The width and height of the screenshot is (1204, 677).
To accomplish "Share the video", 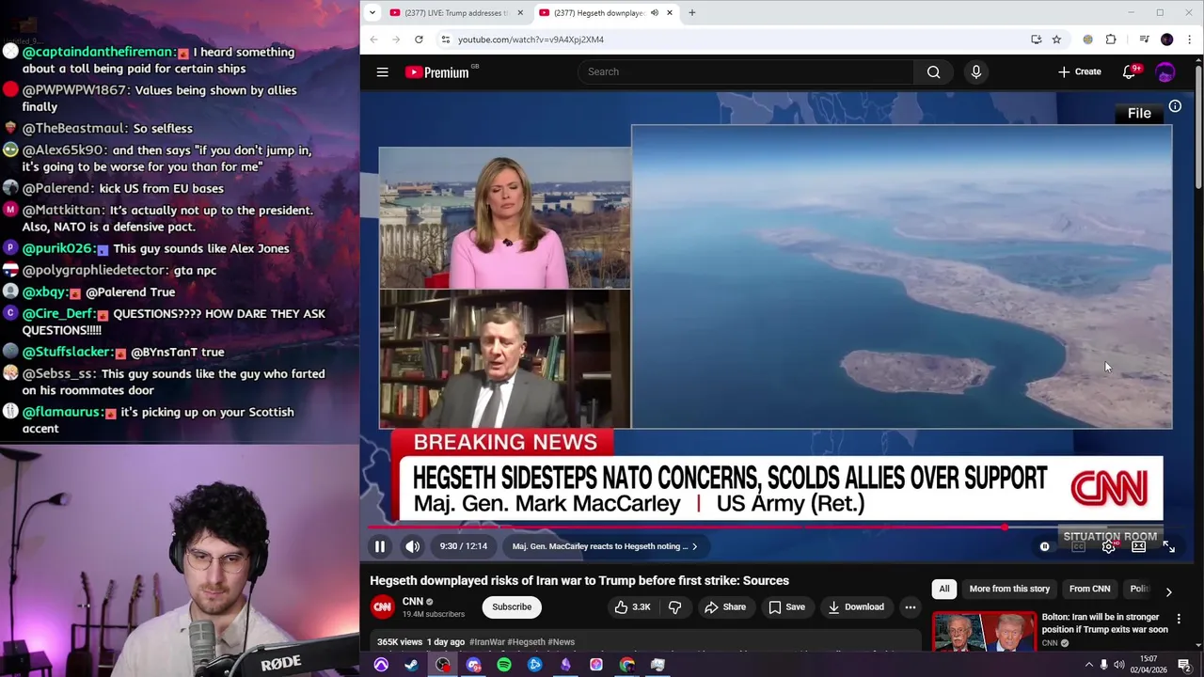I will (725, 607).
